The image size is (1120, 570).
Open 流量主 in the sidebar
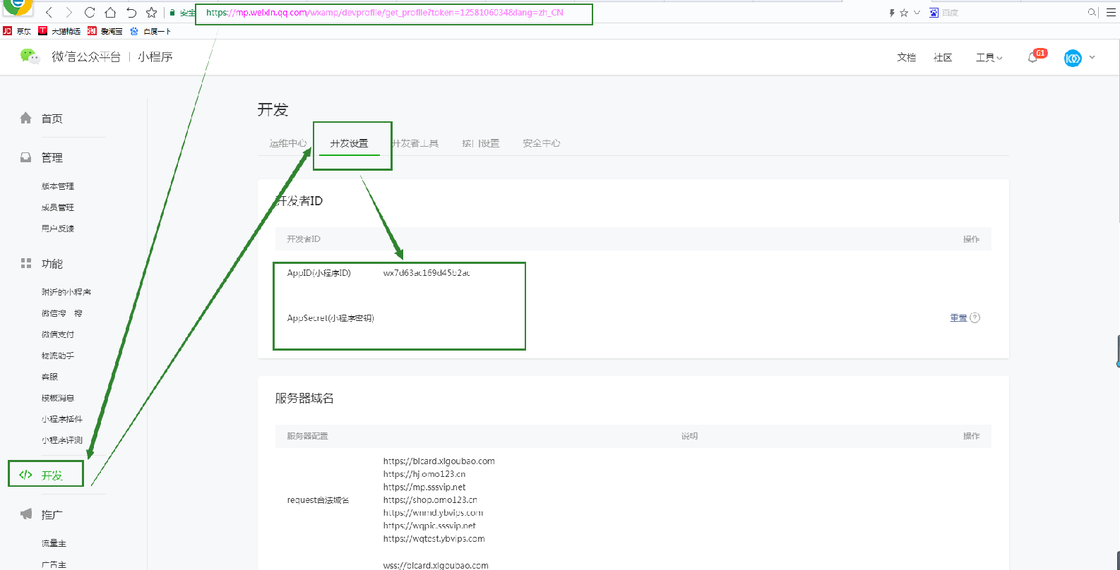point(54,543)
